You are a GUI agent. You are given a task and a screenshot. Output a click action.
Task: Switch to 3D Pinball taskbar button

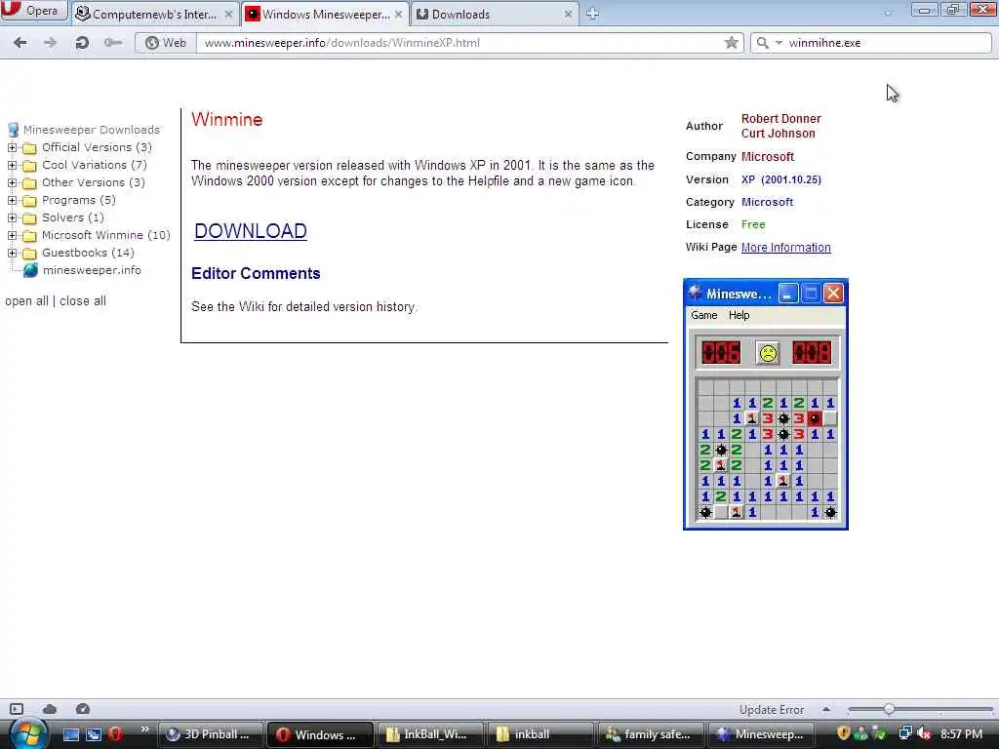coord(211,734)
